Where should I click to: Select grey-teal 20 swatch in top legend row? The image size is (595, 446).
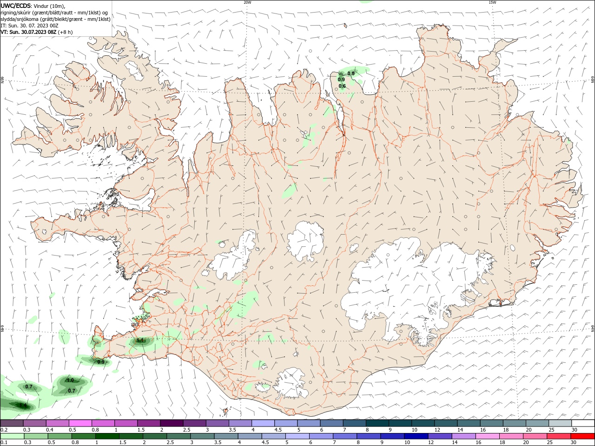tap(537, 423)
